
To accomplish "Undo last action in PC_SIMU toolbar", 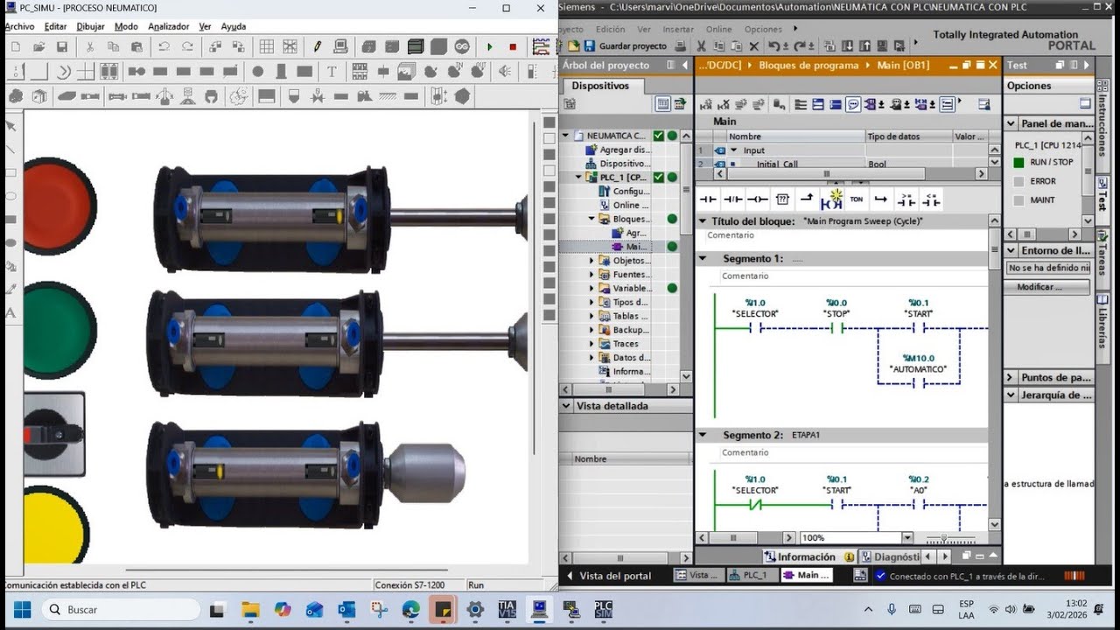I will [164, 46].
